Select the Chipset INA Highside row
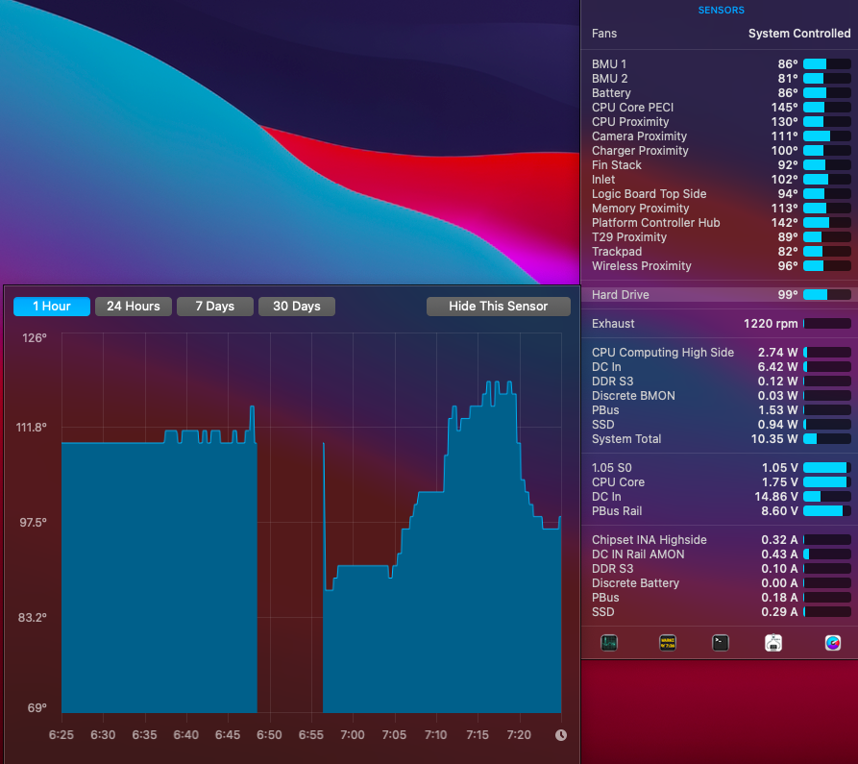Screen dimensions: 858x764 click(721, 540)
